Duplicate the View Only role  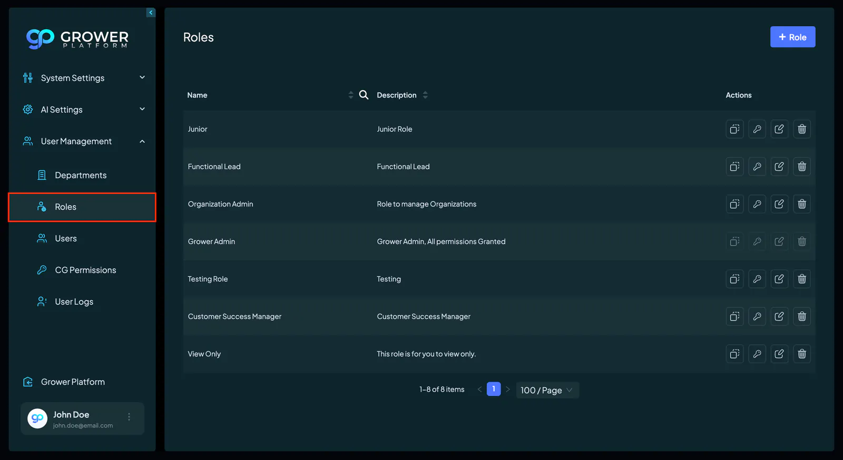(734, 354)
